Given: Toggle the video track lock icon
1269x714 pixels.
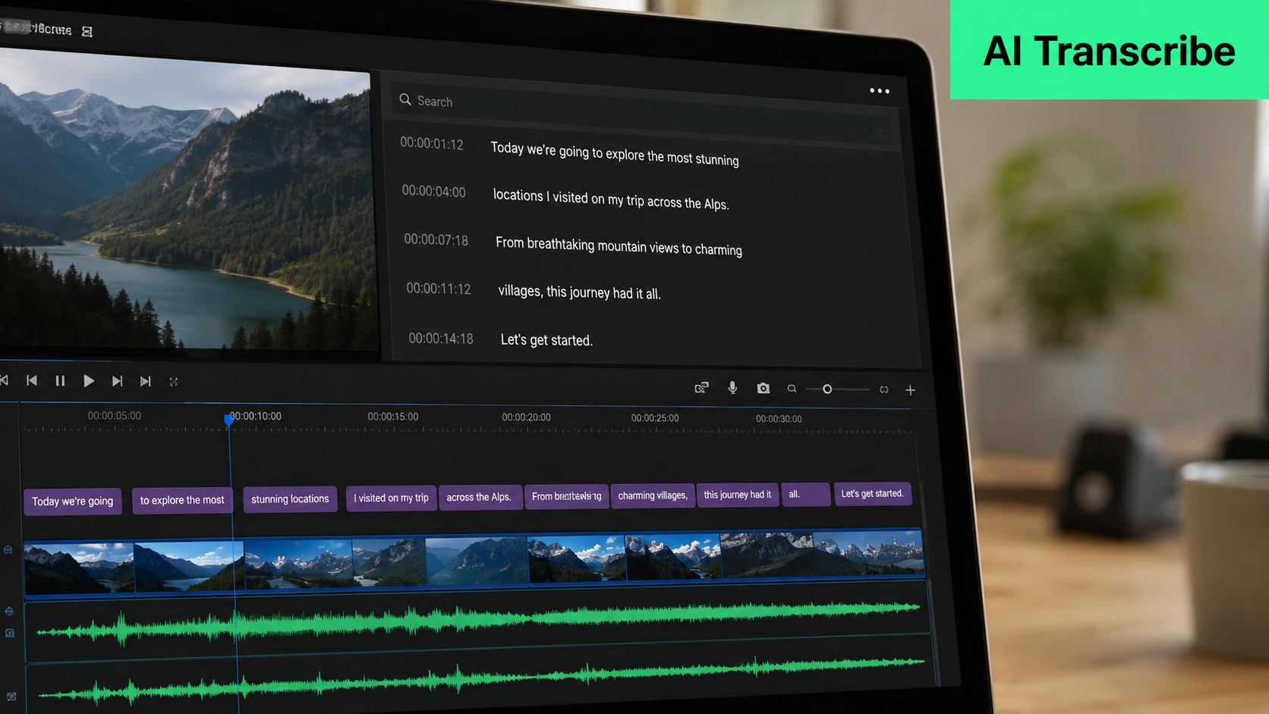Looking at the screenshot, I should tap(8, 549).
